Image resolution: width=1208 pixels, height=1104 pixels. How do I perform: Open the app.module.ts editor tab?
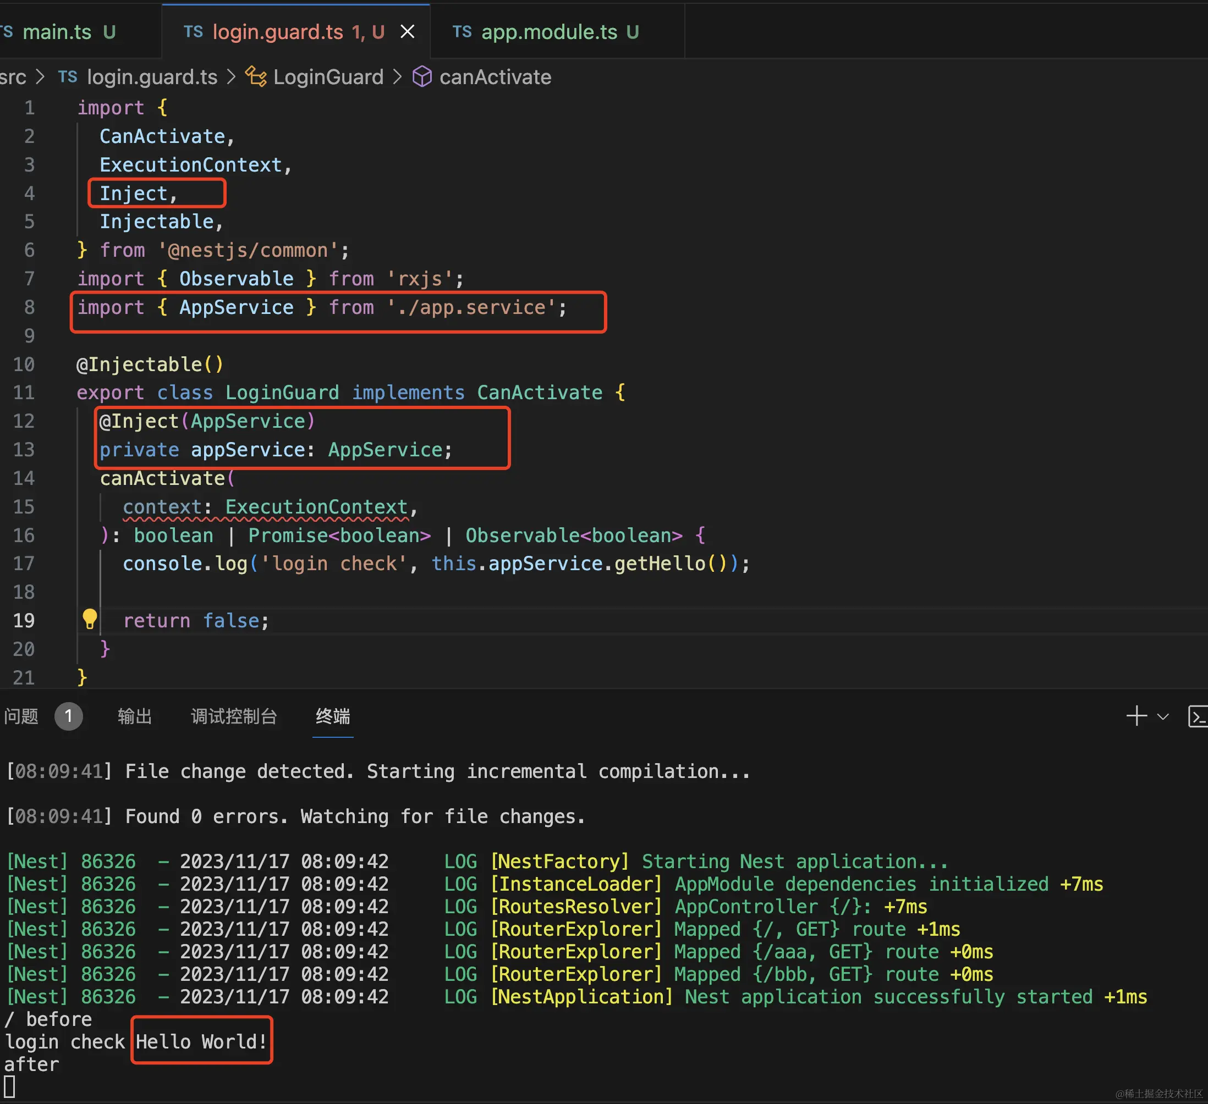pos(557,32)
